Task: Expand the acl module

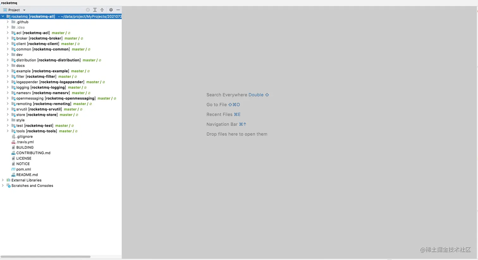Action: (x=8, y=33)
